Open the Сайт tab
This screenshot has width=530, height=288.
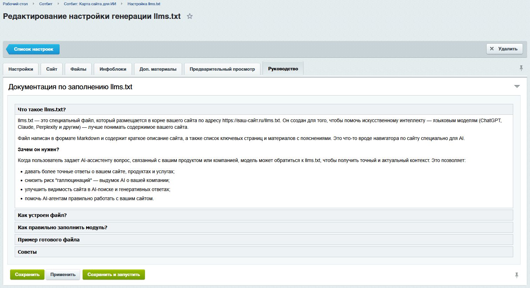tap(51, 69)
